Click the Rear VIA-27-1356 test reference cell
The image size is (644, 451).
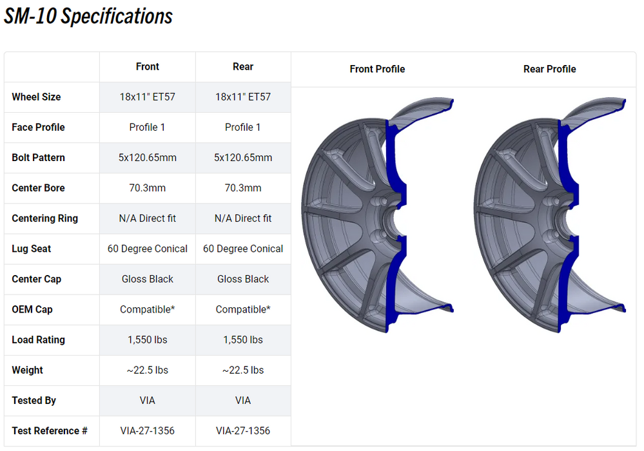[x=243, y=430]
